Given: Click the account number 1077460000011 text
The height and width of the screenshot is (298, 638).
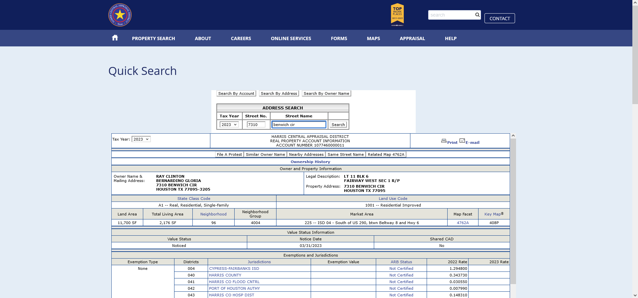Looking at the screenshot, I should (329, 145).
